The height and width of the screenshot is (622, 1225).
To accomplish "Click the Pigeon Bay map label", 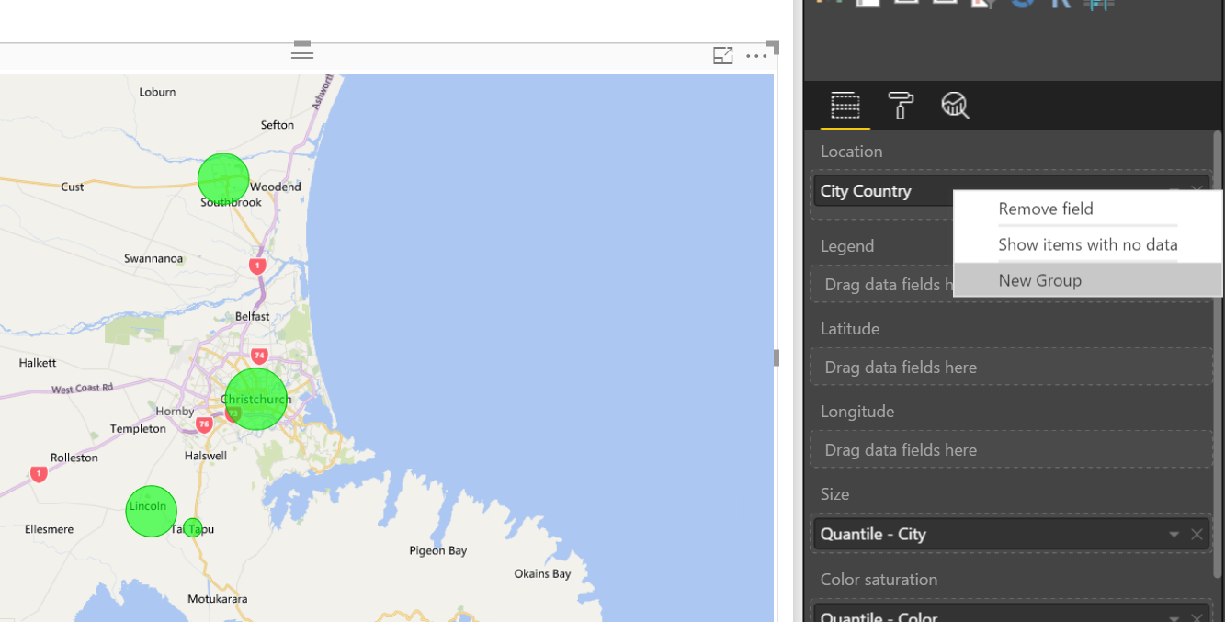I will click(x=437, y=551).
